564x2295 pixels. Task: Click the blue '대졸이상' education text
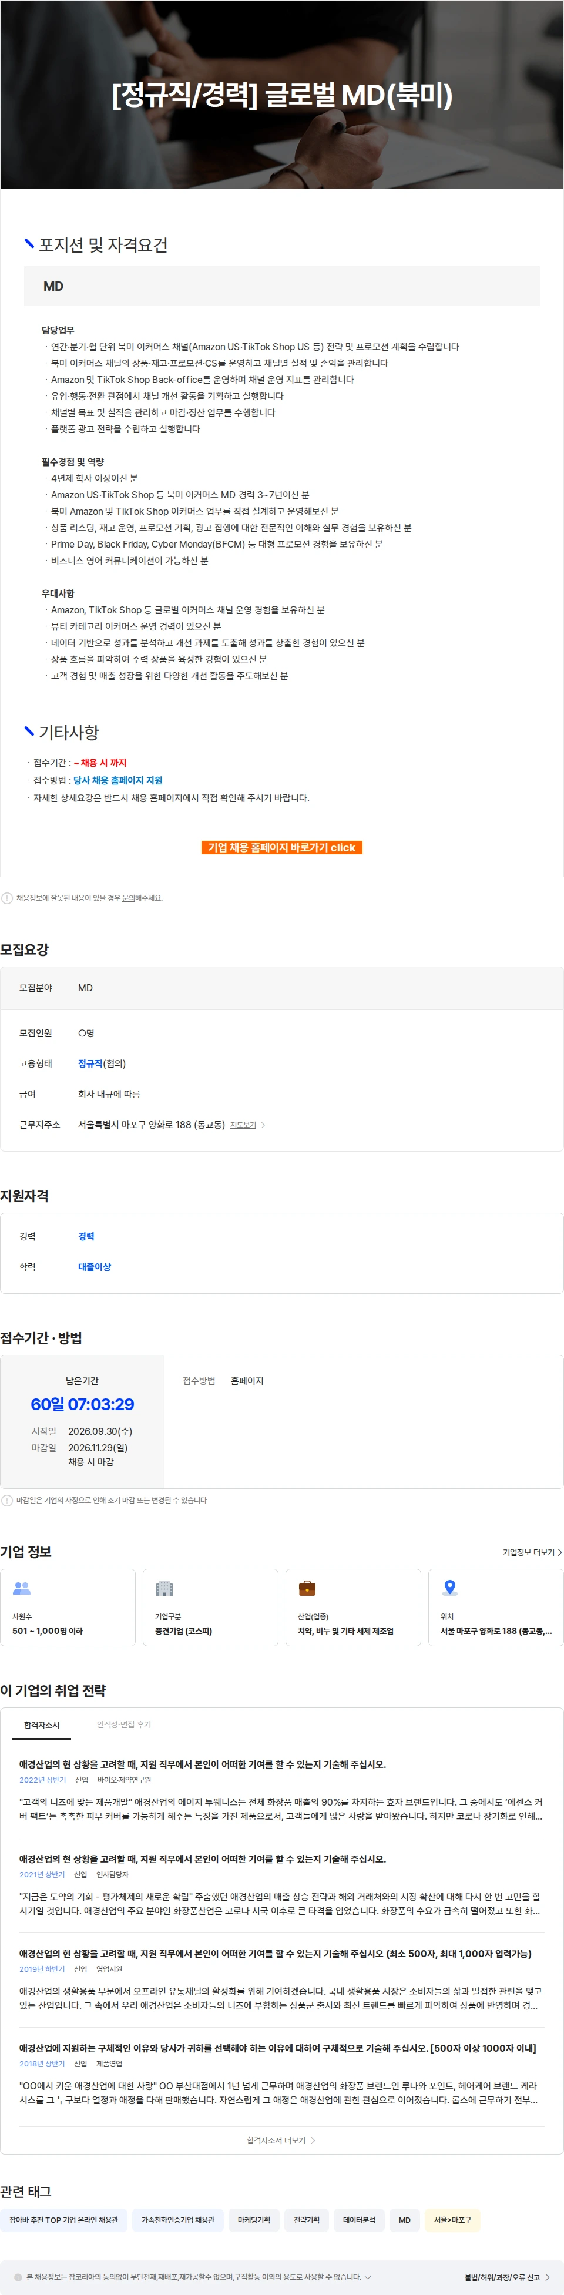[95, 1267]
